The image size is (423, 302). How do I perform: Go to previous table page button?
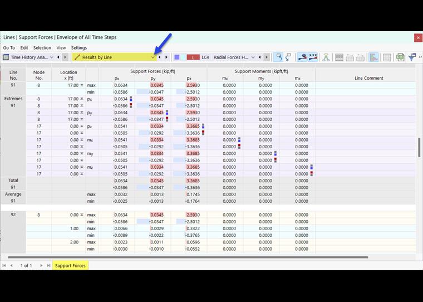click(11, 266)
